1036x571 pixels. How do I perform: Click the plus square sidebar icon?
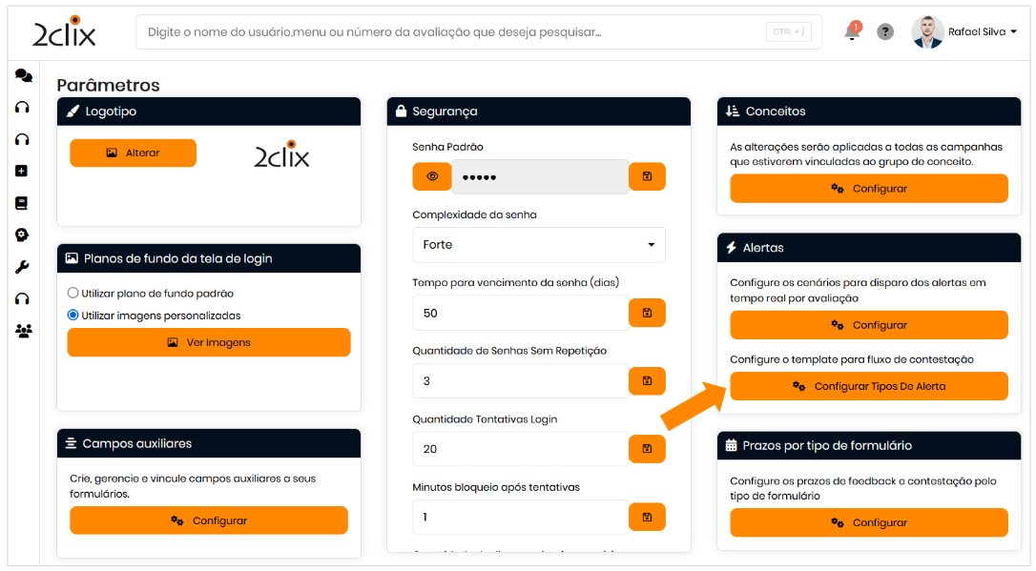pyautogui.click(x=23, y=171)
